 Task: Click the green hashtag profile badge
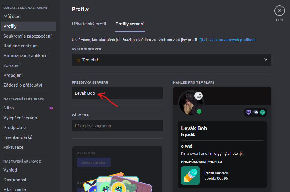[x=263, y=112]
